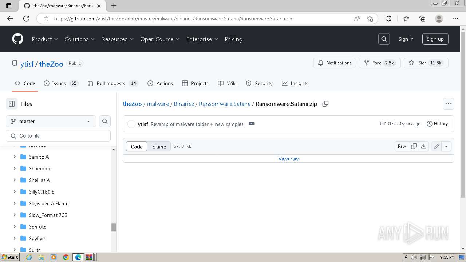Image resolution: width=466 pixels, height=262 pixels.
Task: Open browser collections icon
Action: click(422, 19)
